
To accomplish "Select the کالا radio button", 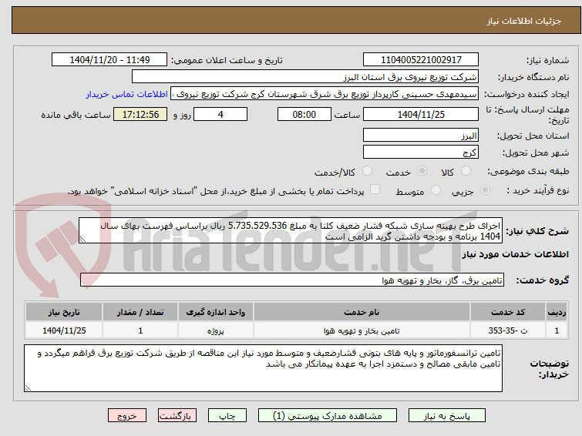I will coord(466,171).
